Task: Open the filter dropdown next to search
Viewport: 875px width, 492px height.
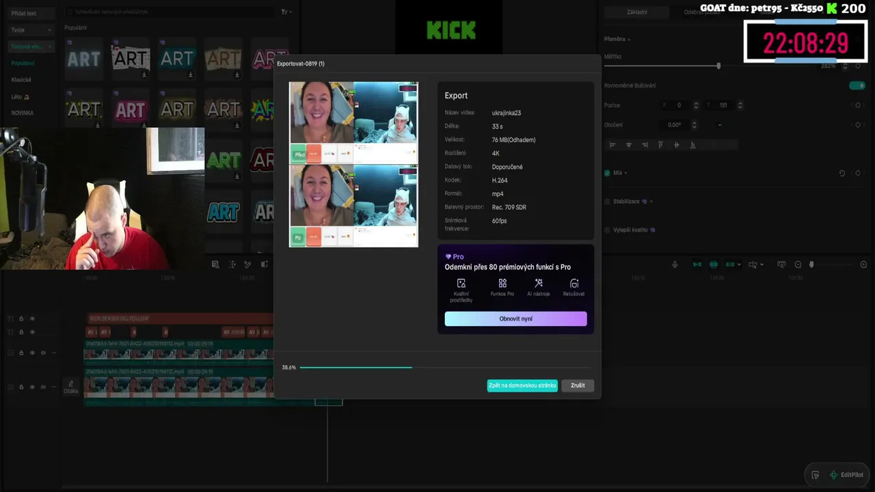Action: [x=285, y=12]
